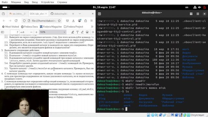208x117 pixels.
Task: Go forward in Firefox
Action: (10, 21)
